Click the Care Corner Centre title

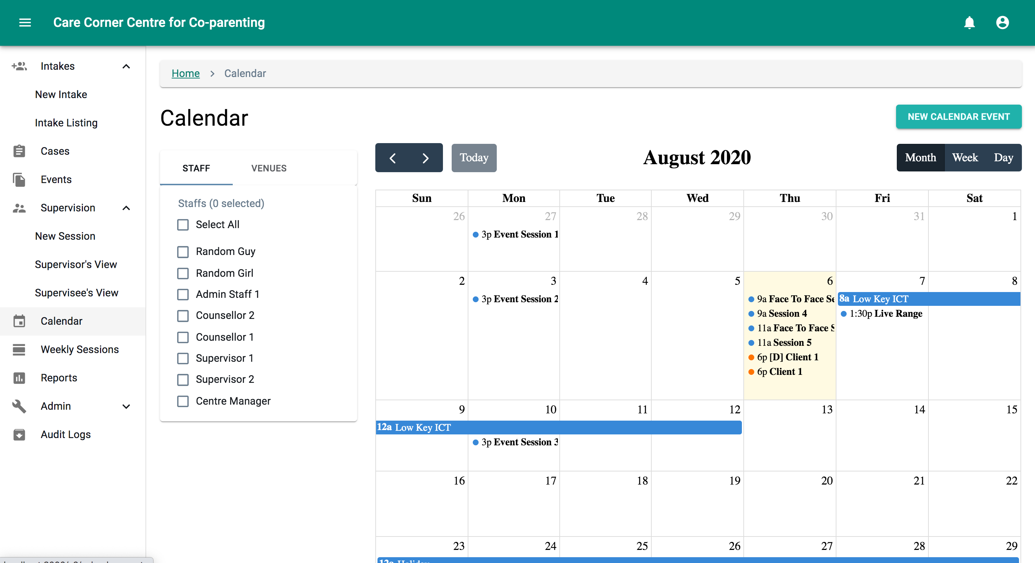[x=159, y=23]
